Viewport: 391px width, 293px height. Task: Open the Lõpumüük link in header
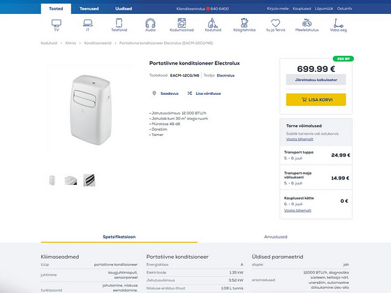pos(324,8)
